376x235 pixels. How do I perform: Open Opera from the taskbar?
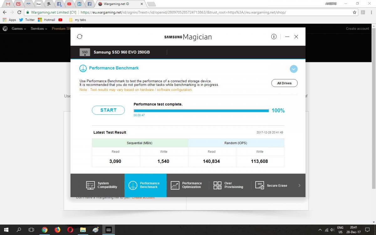pos(70,230)
